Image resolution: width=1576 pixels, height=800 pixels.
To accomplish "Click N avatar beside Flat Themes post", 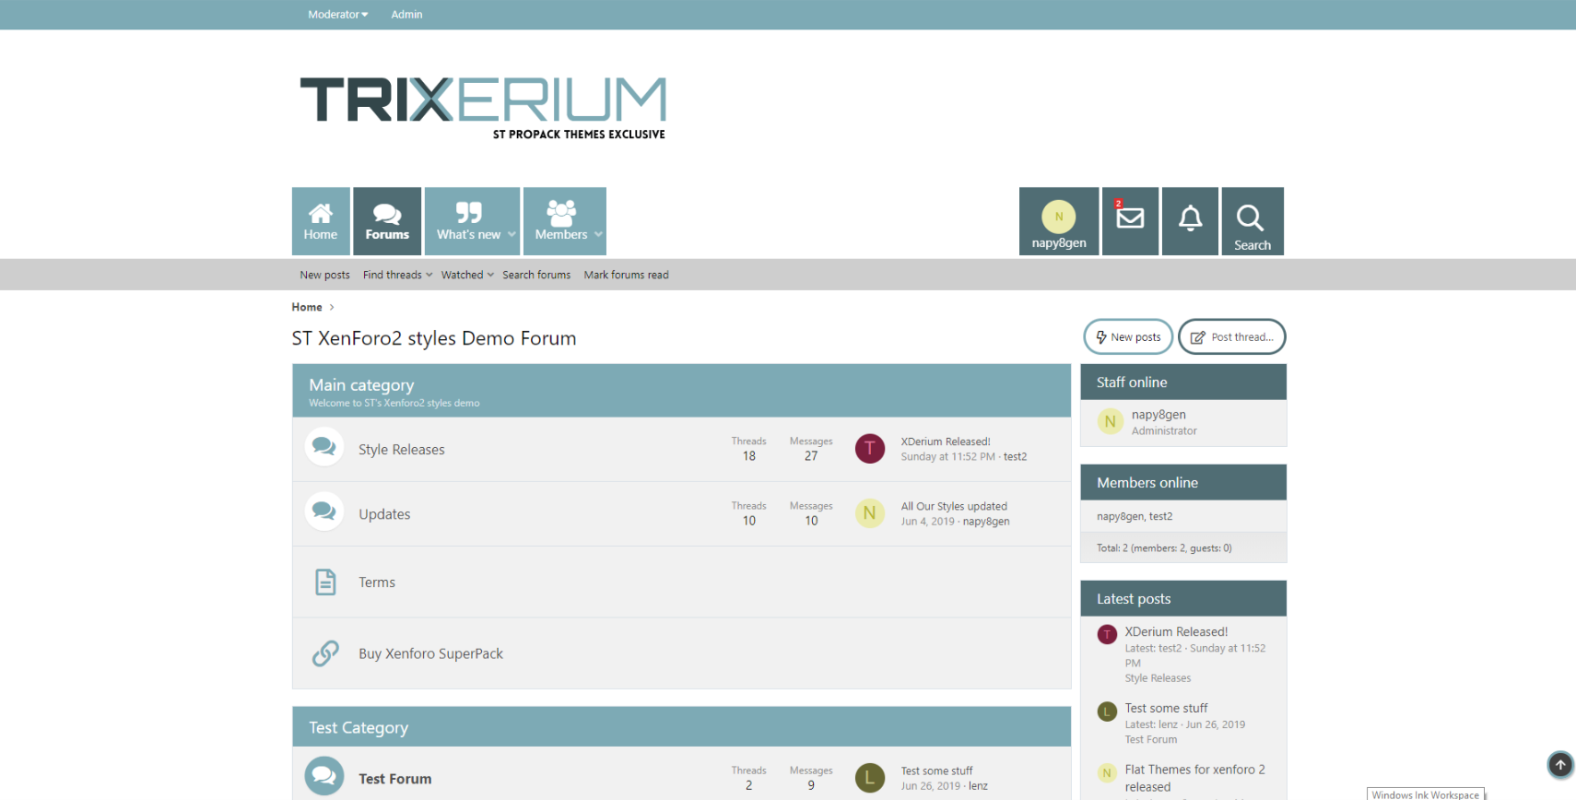I will (x=1107, y=773).
